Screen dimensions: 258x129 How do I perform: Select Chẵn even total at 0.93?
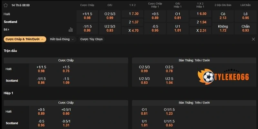[245, 28]
